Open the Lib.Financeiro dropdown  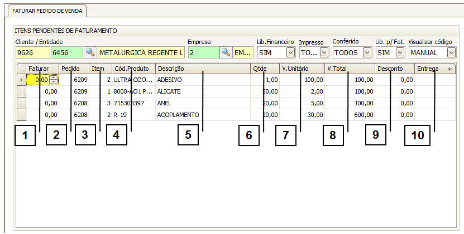click(290, 52)
